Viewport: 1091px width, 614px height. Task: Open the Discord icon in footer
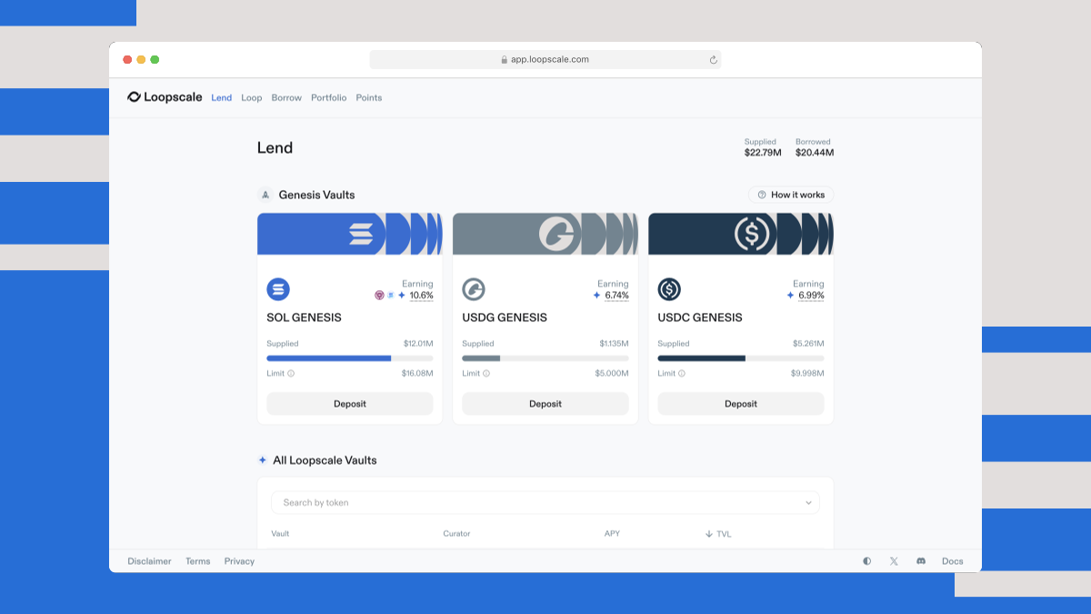pyautogui.click(x=921, y=561)
